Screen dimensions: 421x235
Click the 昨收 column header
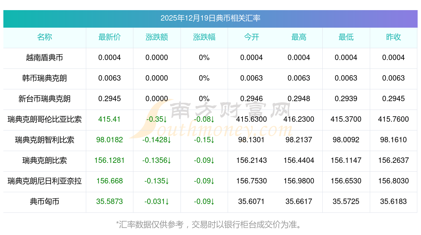point(393,37)
